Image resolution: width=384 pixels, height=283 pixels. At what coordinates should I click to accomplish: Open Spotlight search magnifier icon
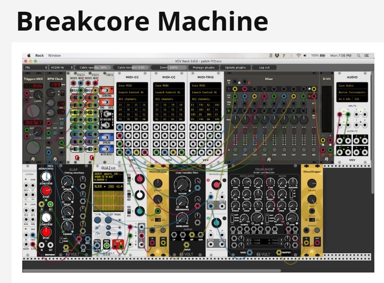(x=359, y=55)
